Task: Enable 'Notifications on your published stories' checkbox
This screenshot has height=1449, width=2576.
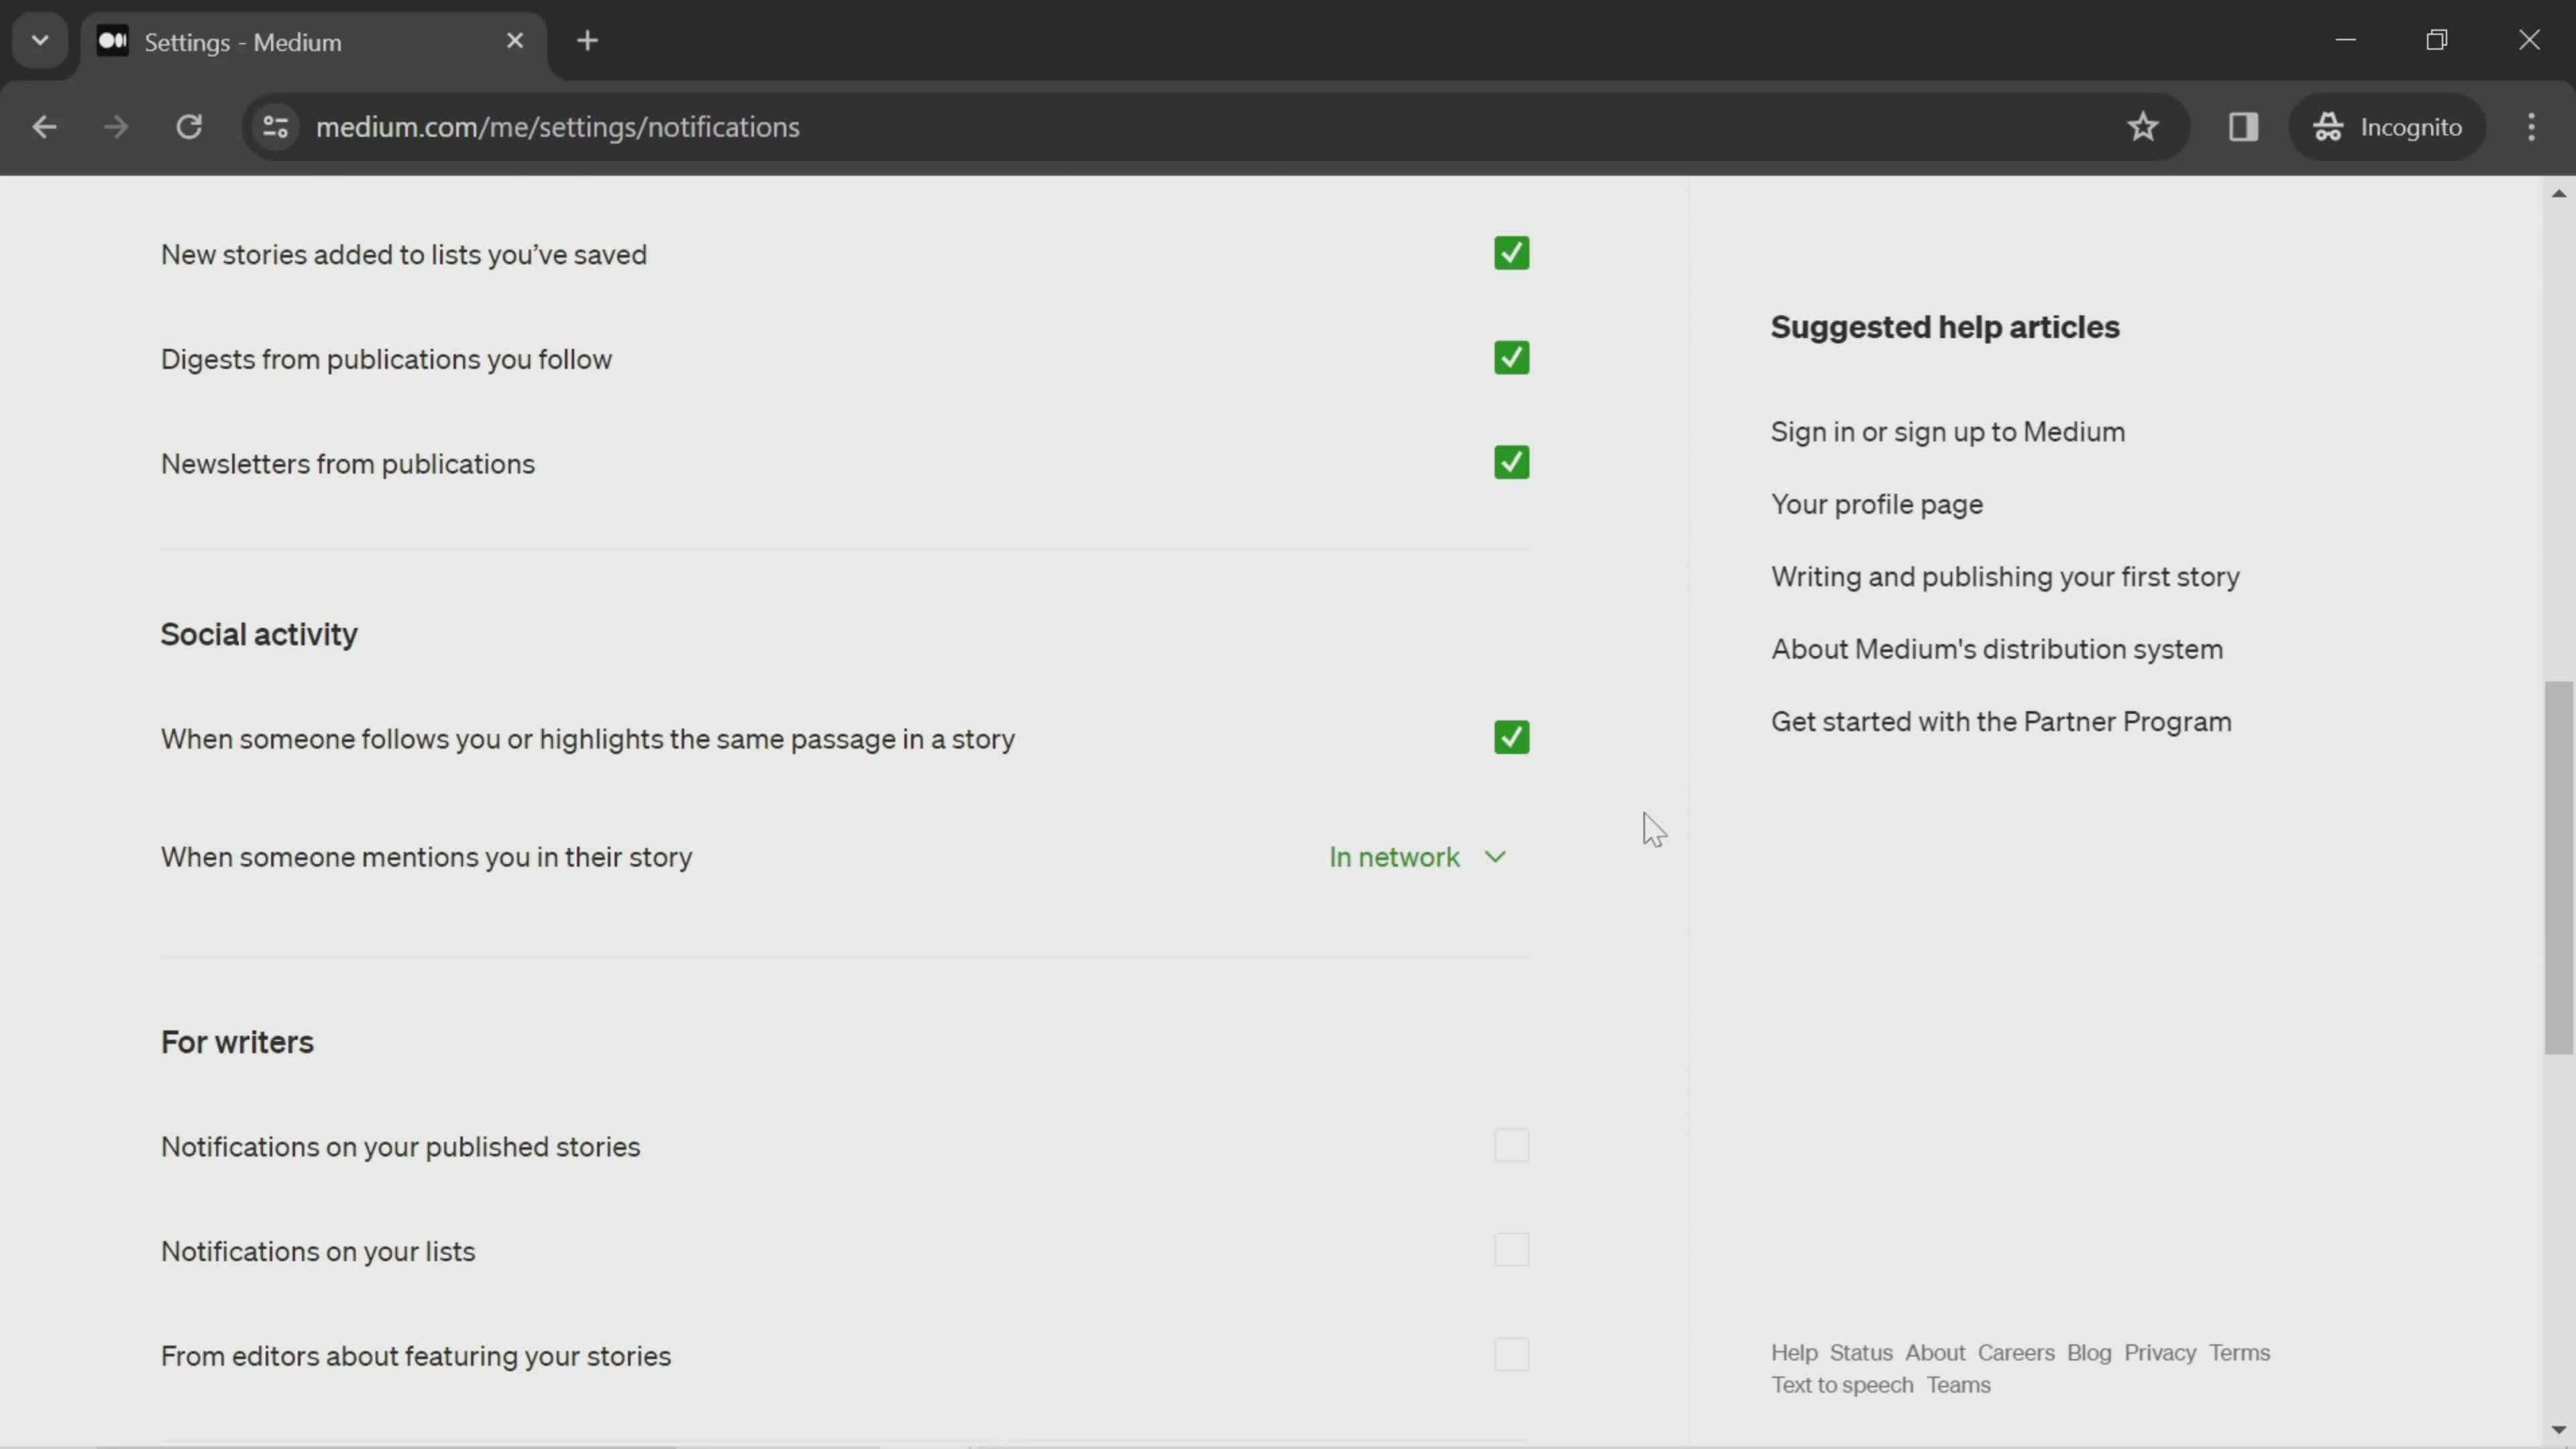Action: point(1513,1146)
